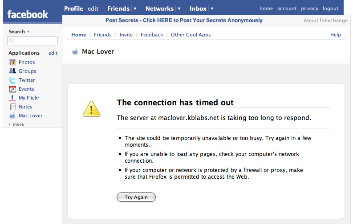The width and height of the screenshot is (353, 224).
Task: Click the Groups icon in sidebar
Action: pos(12,71)
